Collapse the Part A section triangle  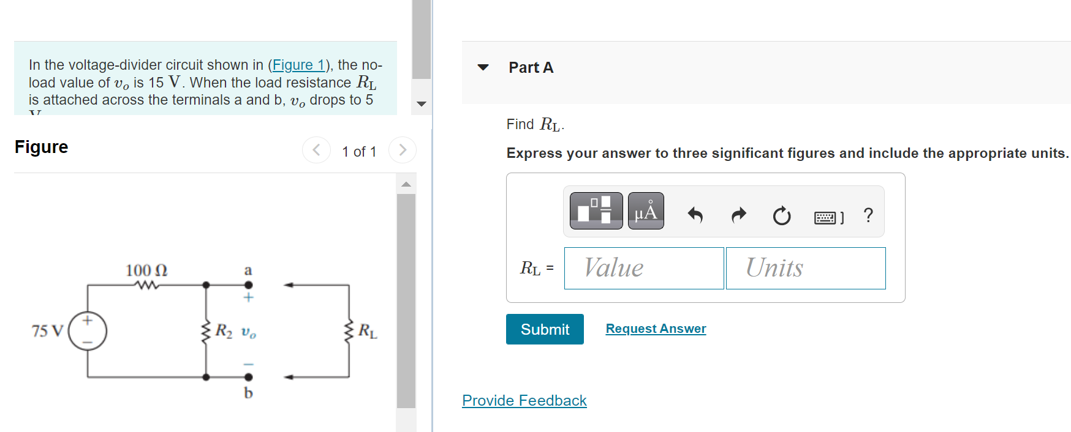pyautogui.click(x=483, y=67)
